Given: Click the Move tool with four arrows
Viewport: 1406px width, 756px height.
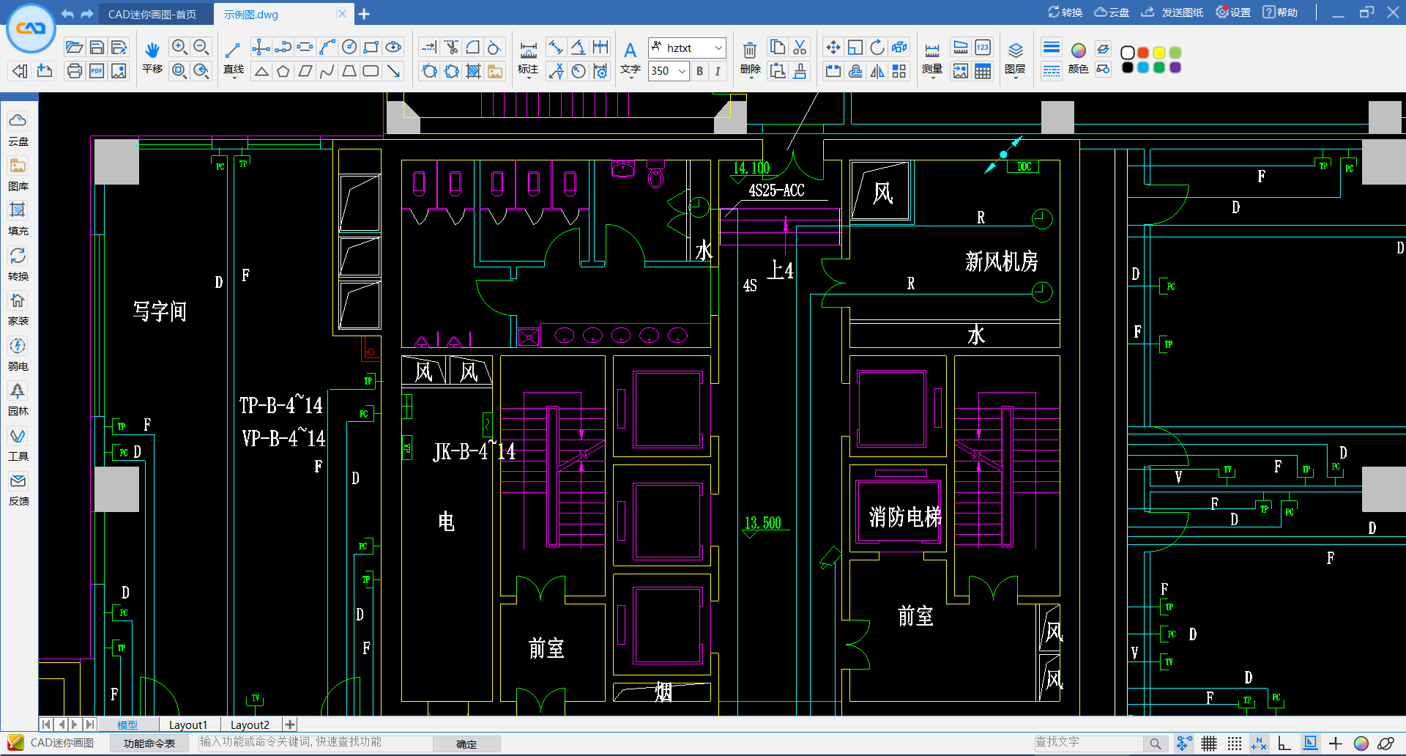Looking at the screenshot, I should pos(833,48).
